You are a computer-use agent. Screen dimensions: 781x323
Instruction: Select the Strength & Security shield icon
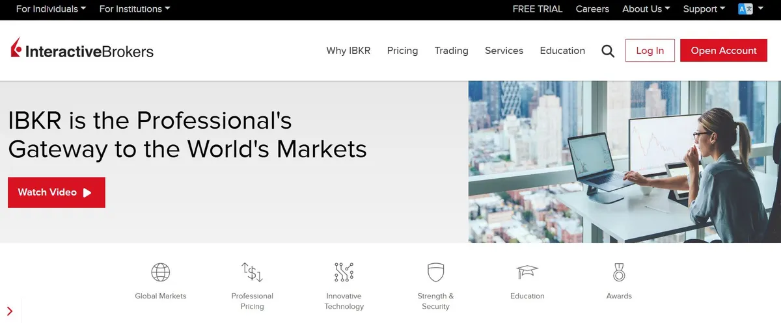(x=435, y=272)
